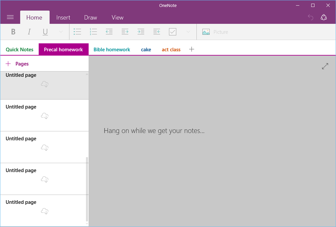336x227 pixels.
Task: Toggle Italic formatting
Action: (29, 32)
